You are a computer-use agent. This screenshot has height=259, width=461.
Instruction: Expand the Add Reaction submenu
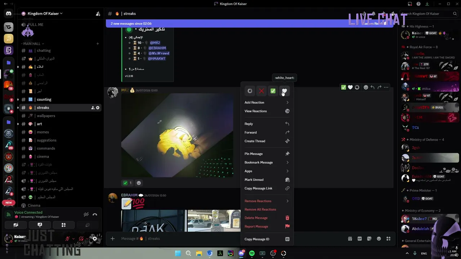coord(267,103)
